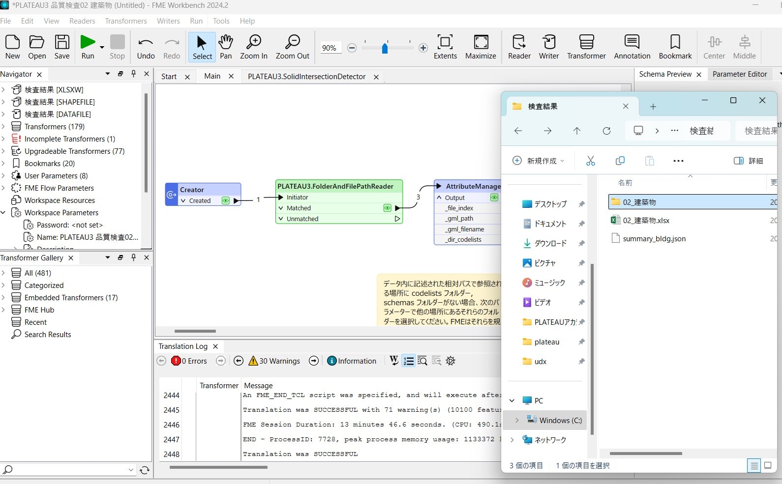Viewport: 782px width, 484px height.
Task: Open a workspace with the Open icon
Action: (x=37, y=47)
